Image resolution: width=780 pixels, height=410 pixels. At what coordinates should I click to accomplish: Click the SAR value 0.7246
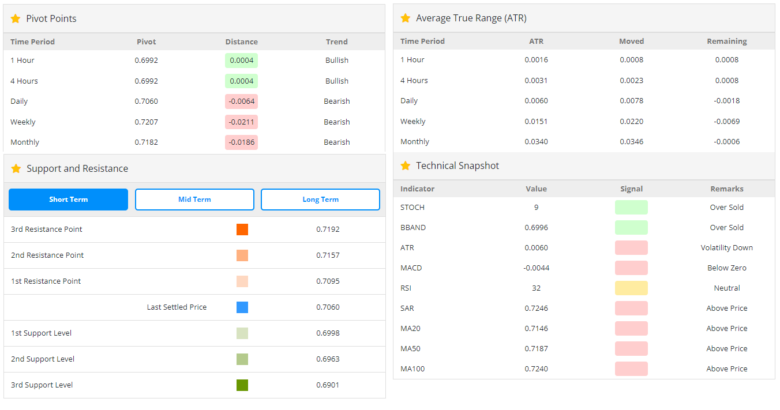(536, 309)
